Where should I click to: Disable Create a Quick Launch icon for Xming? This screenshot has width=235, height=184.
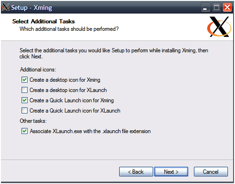(24, 100)
